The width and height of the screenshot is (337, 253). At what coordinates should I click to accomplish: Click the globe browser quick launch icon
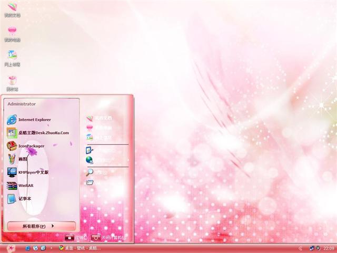pos(35,248)
